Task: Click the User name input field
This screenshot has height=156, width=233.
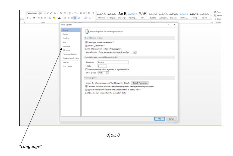Action: (x=113, y=62)
